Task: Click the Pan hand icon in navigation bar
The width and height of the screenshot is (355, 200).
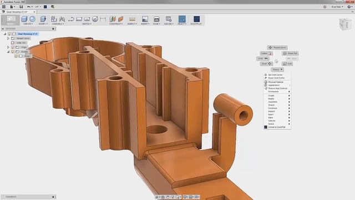Action: point(168,197)
